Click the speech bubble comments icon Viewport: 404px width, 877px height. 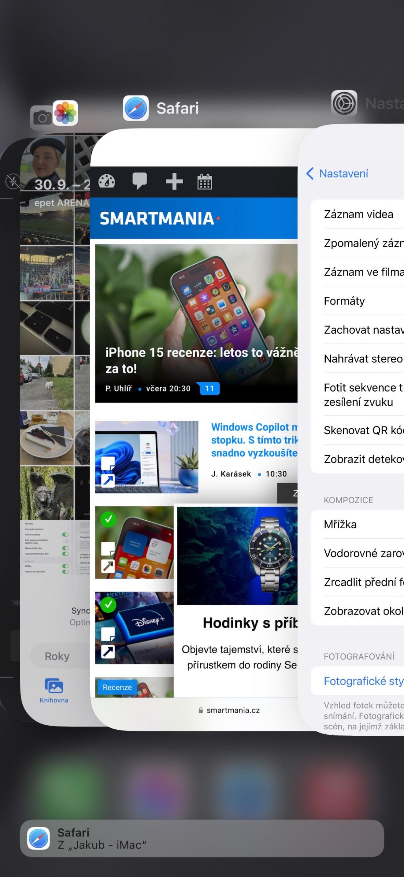pos(140,181)
